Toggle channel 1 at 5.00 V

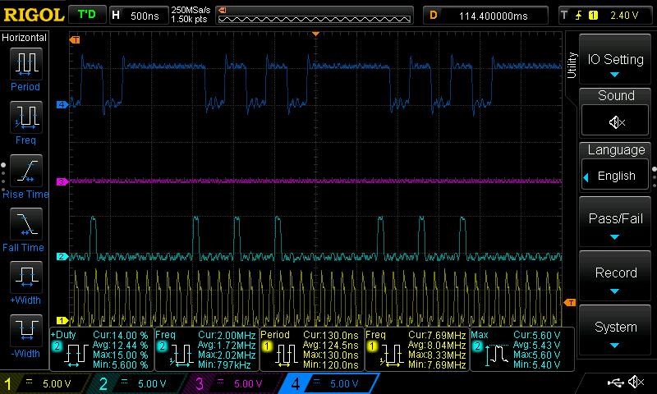point(44,383)
